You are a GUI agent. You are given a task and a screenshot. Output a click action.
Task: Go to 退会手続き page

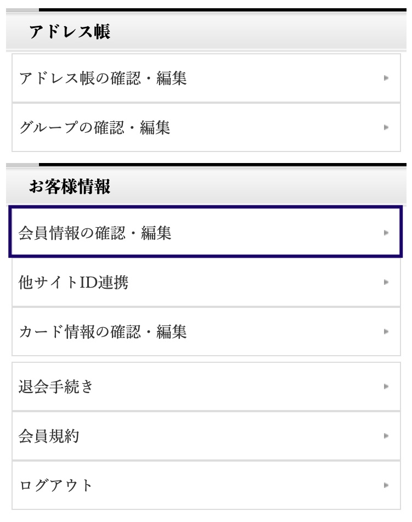(x=206, y=386)
